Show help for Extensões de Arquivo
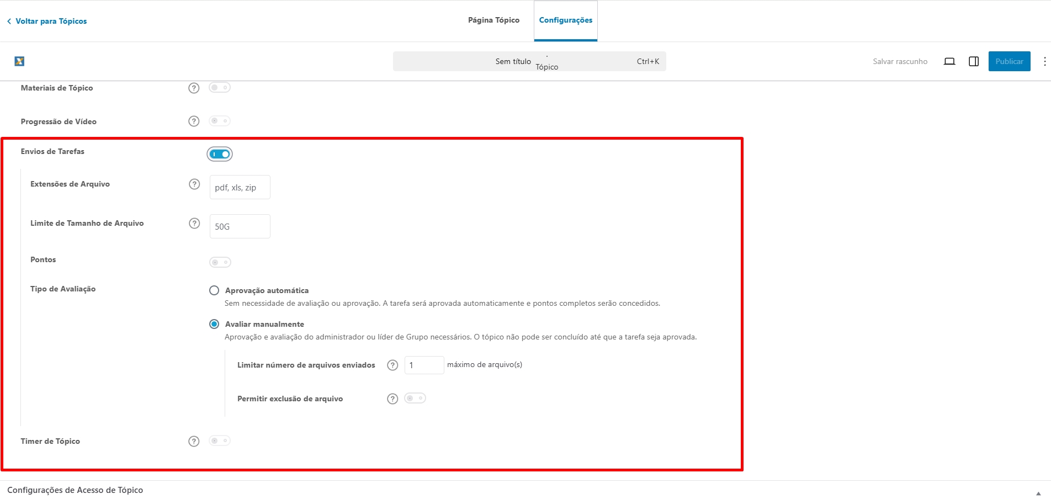The width and height of the screenshot is (1051, 499). [194, 184]
